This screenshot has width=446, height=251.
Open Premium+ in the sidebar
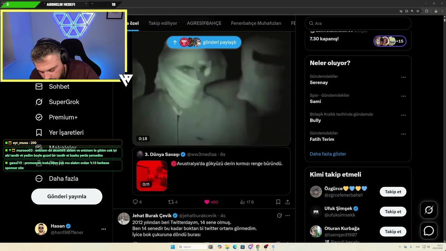56,117
